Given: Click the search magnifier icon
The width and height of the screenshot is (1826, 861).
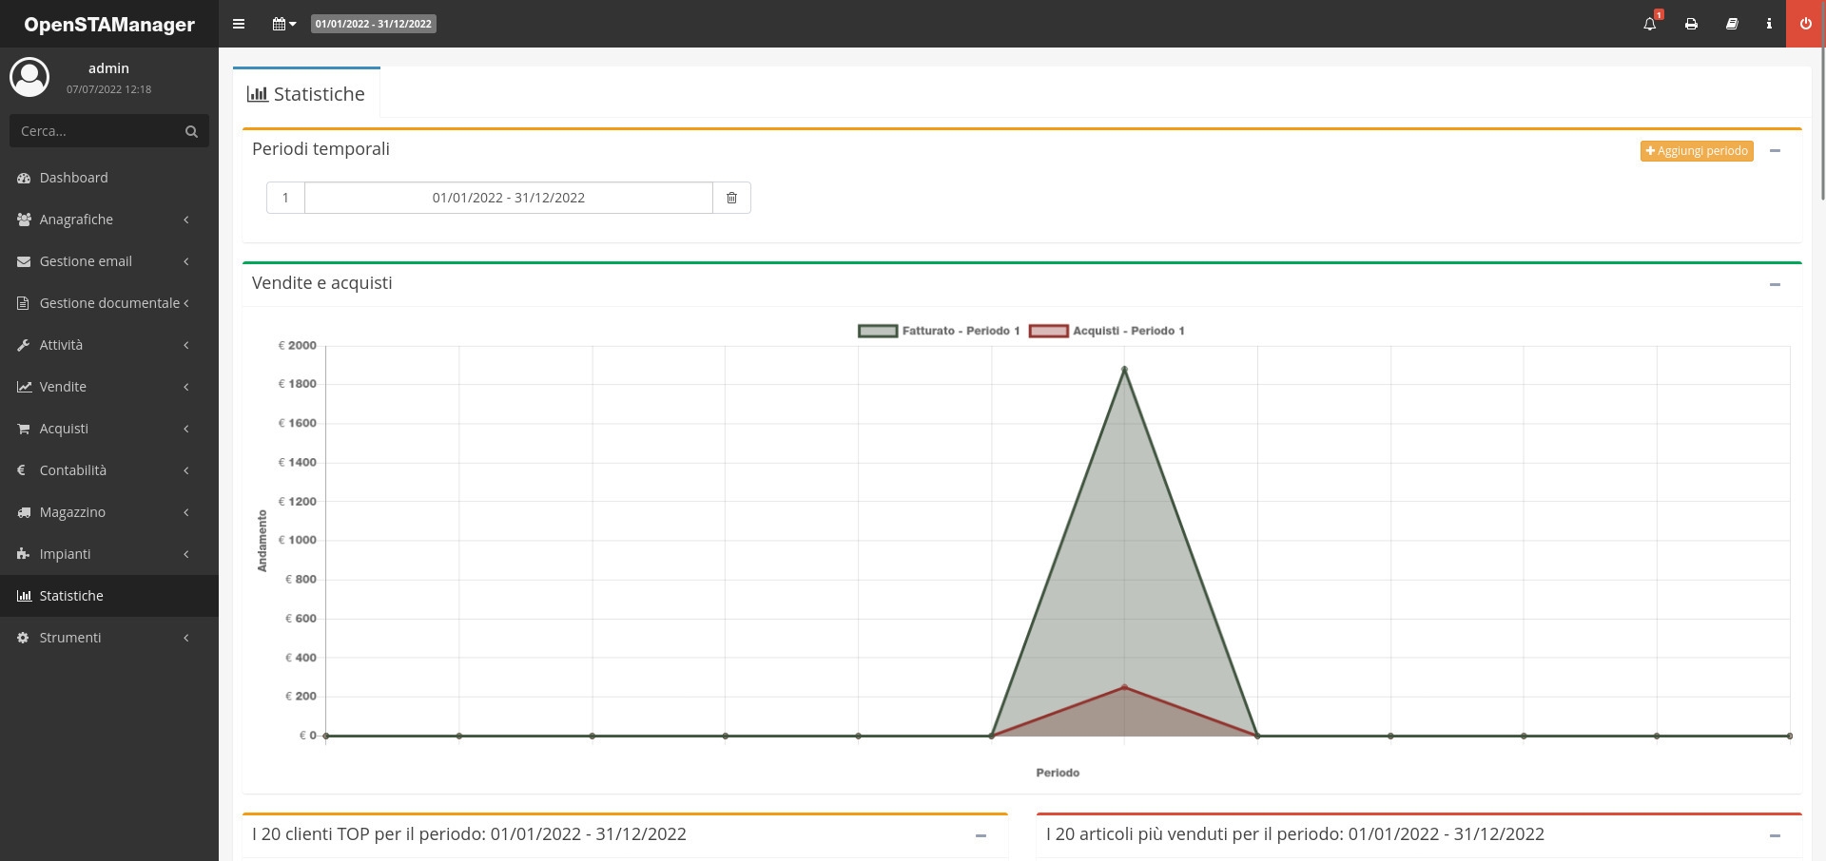Looking at the screenshot, I should pos(191,131).
